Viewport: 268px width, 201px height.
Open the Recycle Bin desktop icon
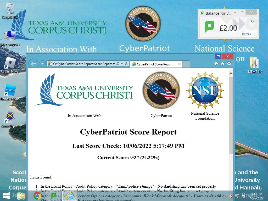[10, 10]
